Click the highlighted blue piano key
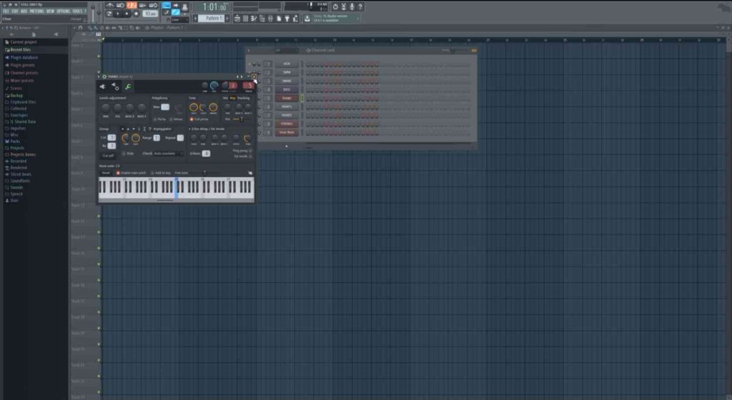Screen dimensions: 732x400 (x=176, y=189)
